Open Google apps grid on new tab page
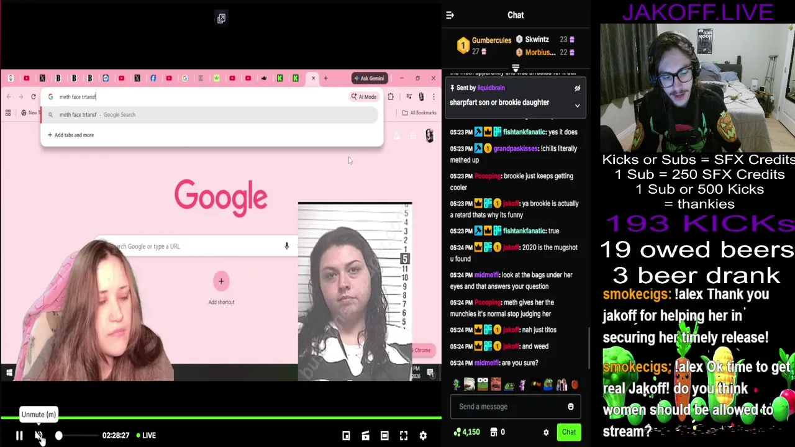Viewport: 795px width, 447px height. pyautogui.click(x=413, y=136)
